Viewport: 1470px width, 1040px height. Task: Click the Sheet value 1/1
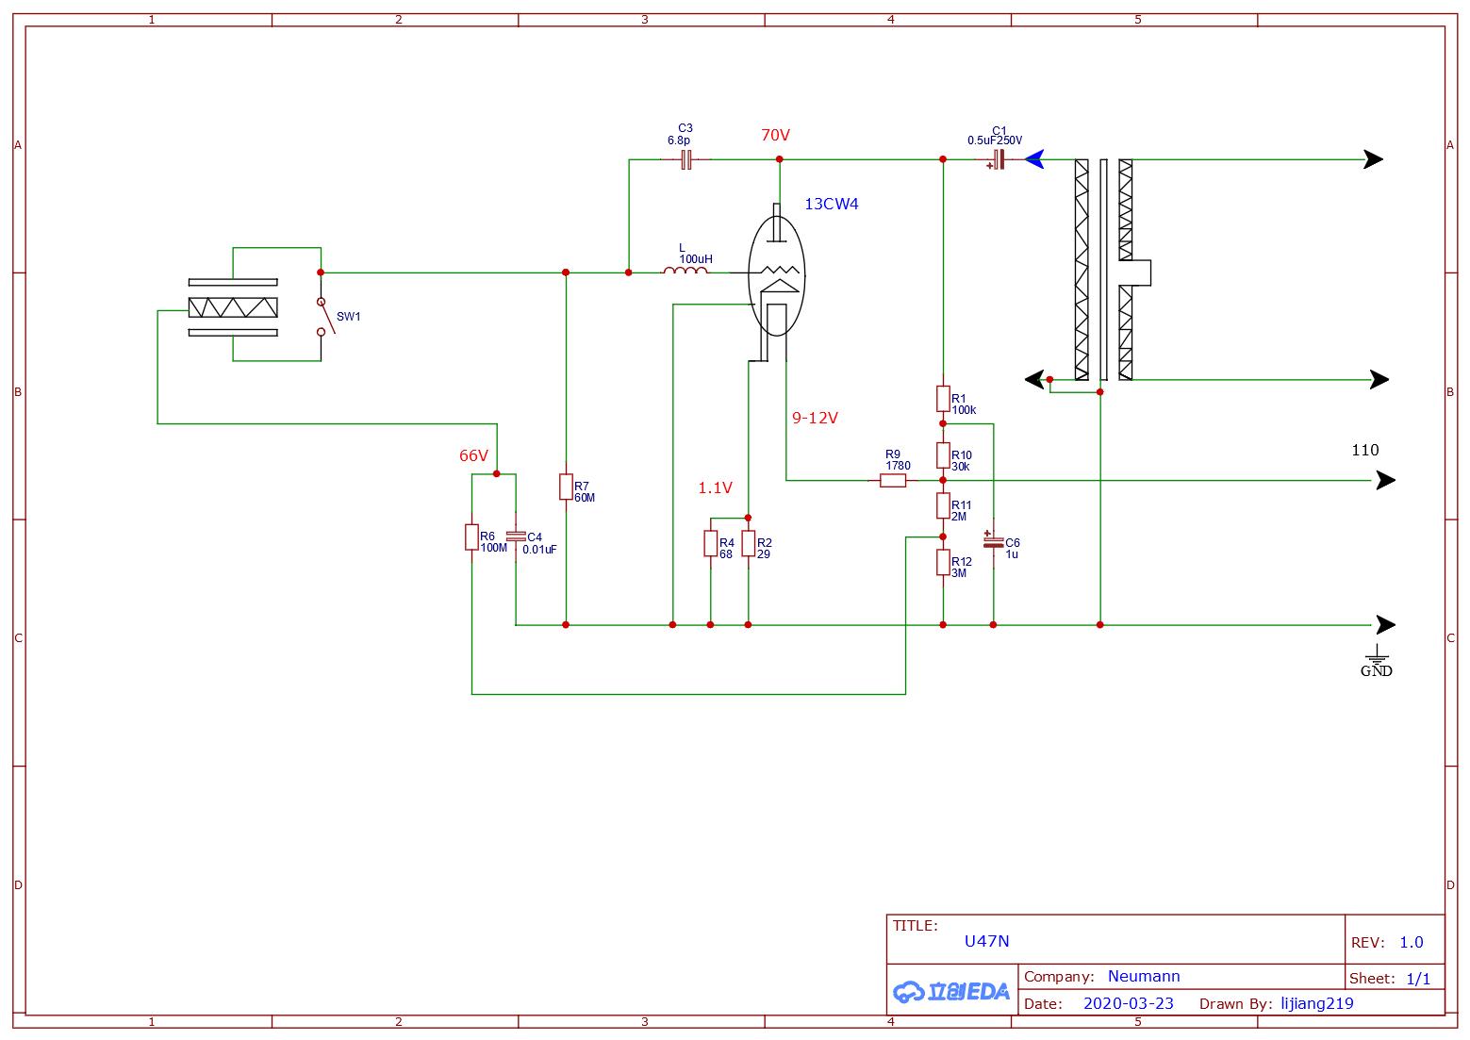tap(1418, 979)
